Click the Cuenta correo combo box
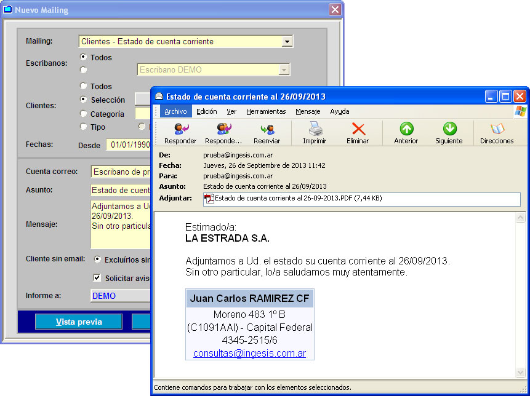This screenshot has width=530, height=396. pyautogui.click(x=121, y=172)
